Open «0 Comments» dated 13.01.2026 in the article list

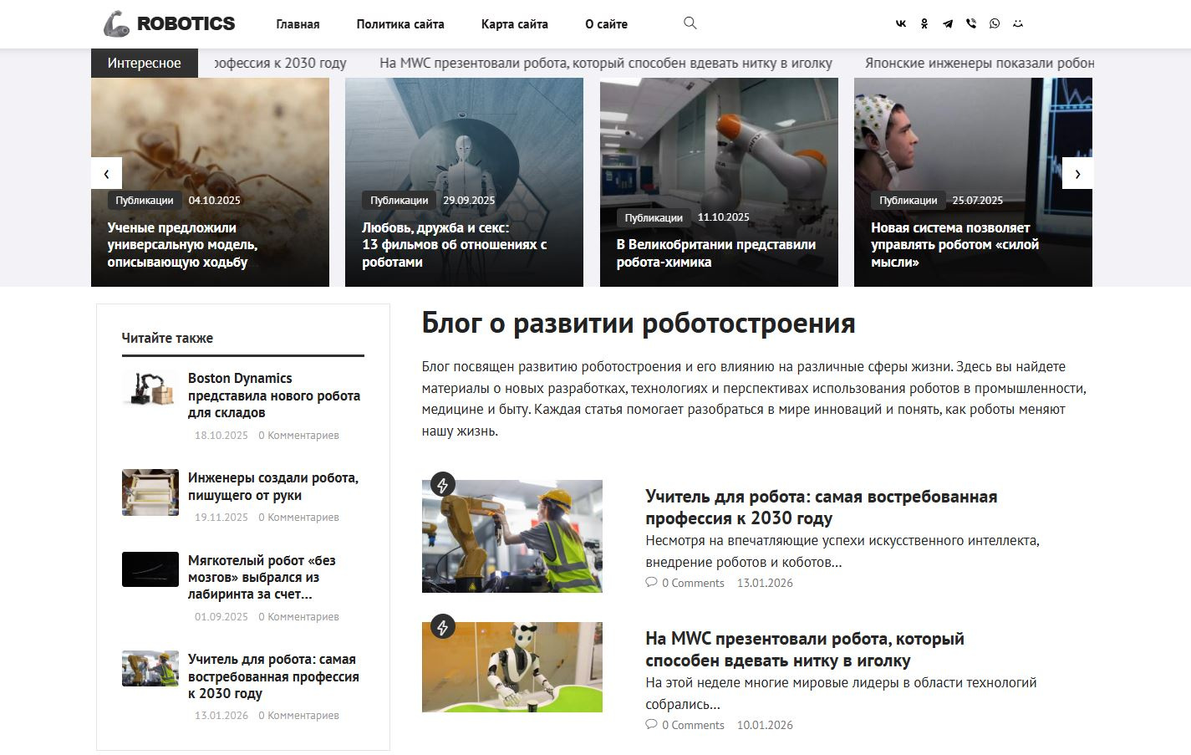693,583
